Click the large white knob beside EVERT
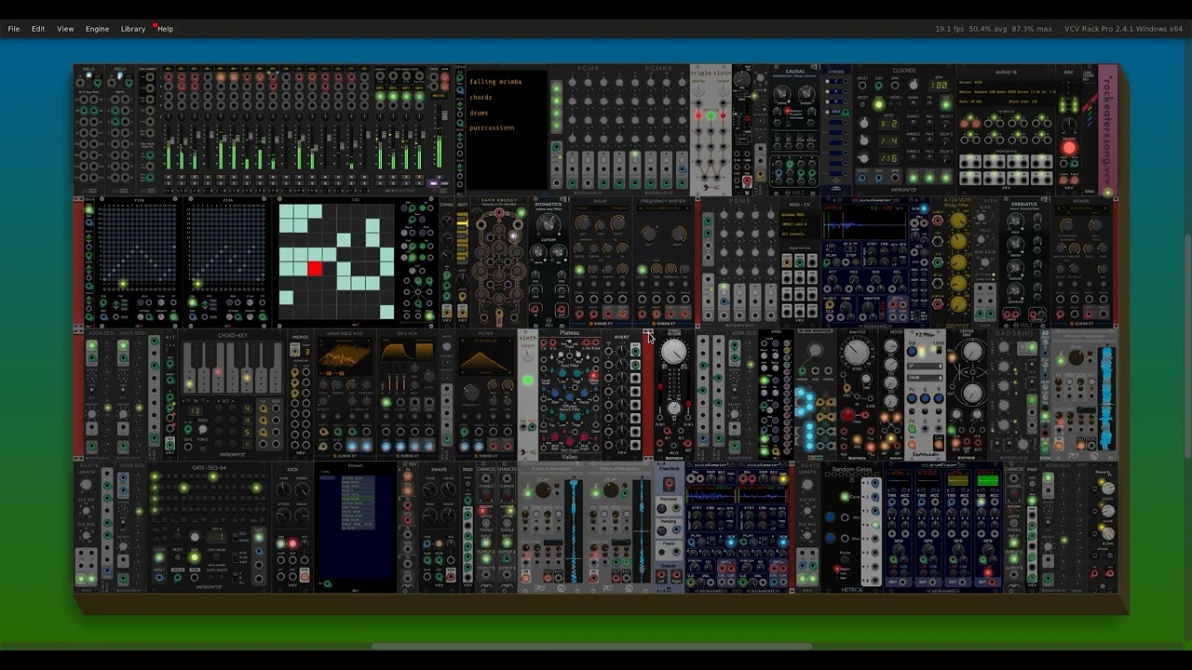1192x670 pixels. pos(673,352)
